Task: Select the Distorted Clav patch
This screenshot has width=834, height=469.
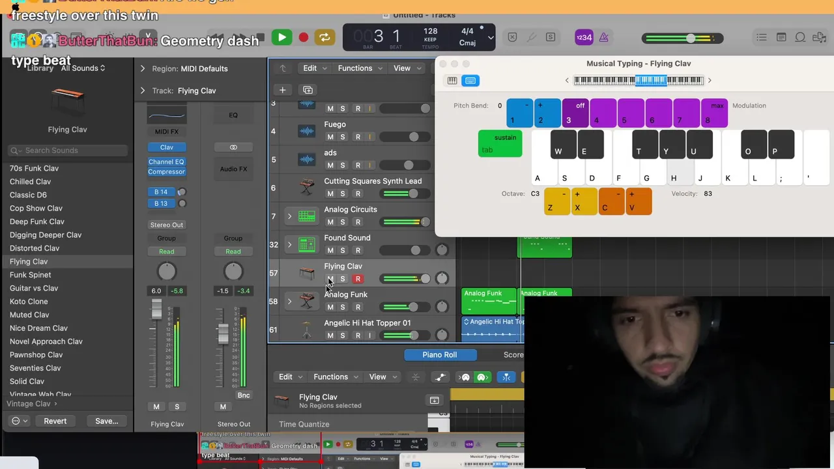Action: (x=35, y=248)
